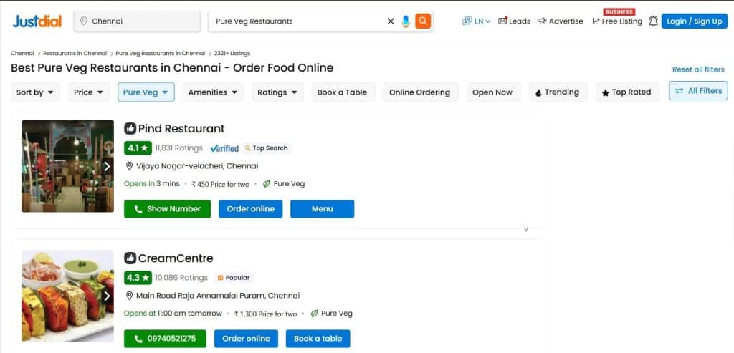Click the ₹450 Price for two text

point(221,184)
